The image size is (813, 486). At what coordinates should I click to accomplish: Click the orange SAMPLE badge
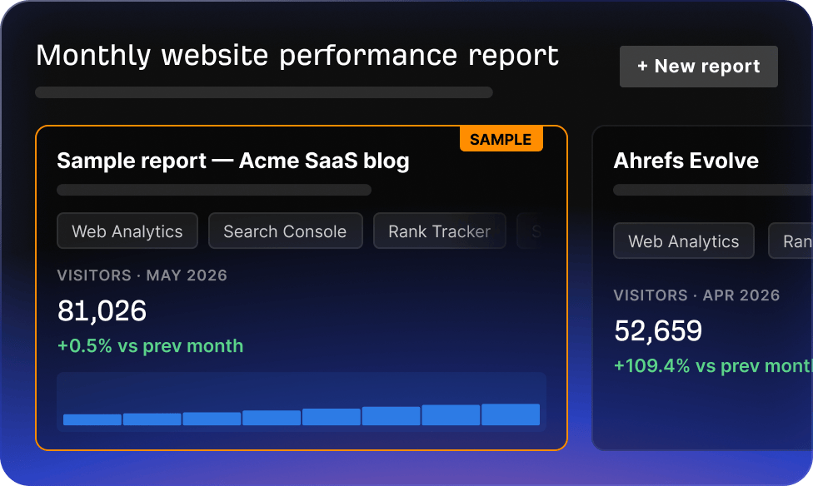click(501, 139)
